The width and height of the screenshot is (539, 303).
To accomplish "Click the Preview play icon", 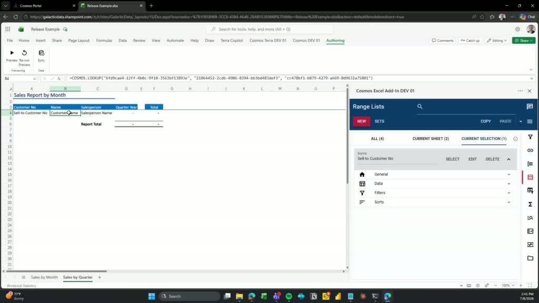I will [x=12, y=53].
